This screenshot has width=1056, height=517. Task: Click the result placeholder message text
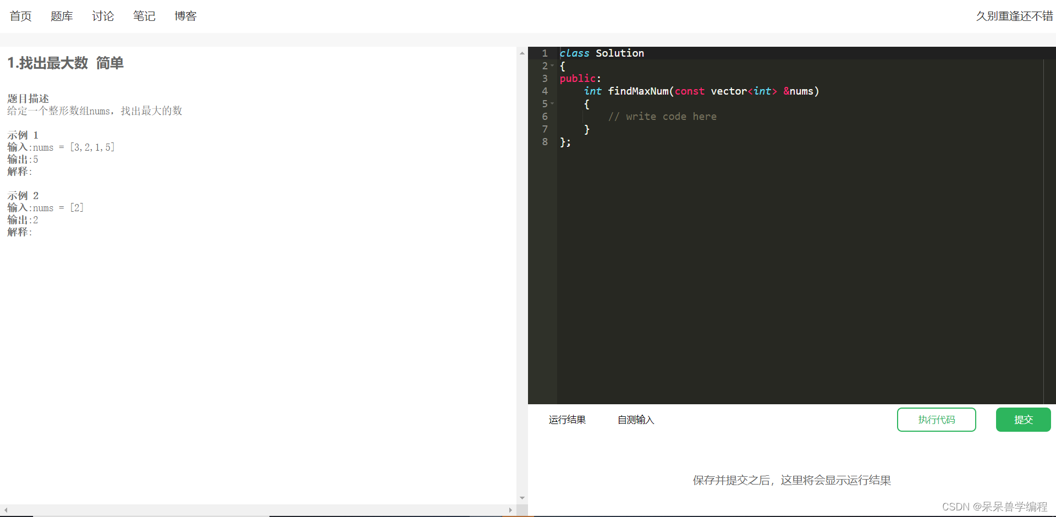[x=792, y=480]
